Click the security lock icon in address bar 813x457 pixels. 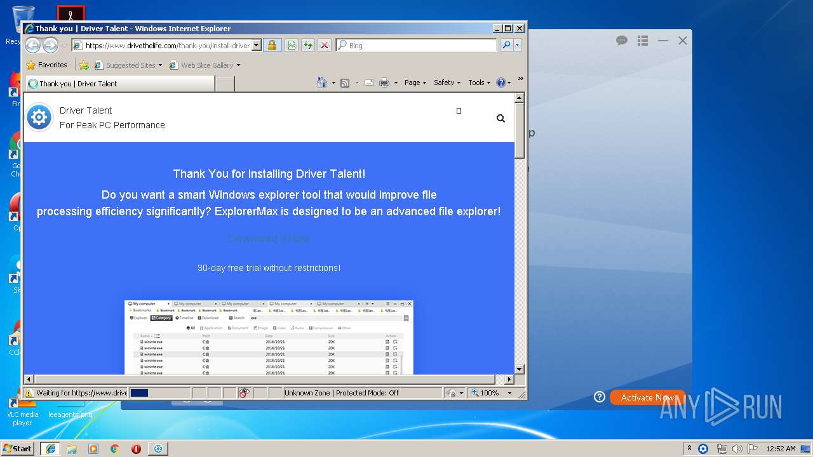point(272,46)
